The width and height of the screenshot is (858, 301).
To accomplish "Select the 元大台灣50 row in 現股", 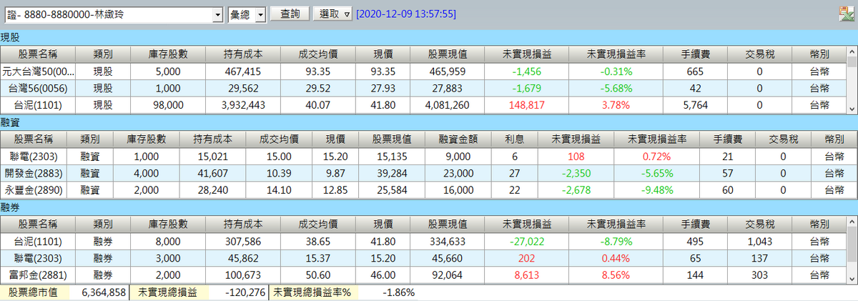I will tap(38, 71).
